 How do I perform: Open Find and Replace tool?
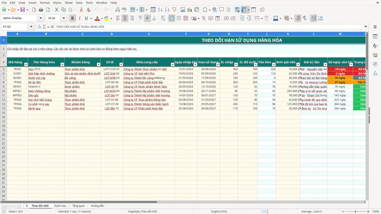[117, 10]
